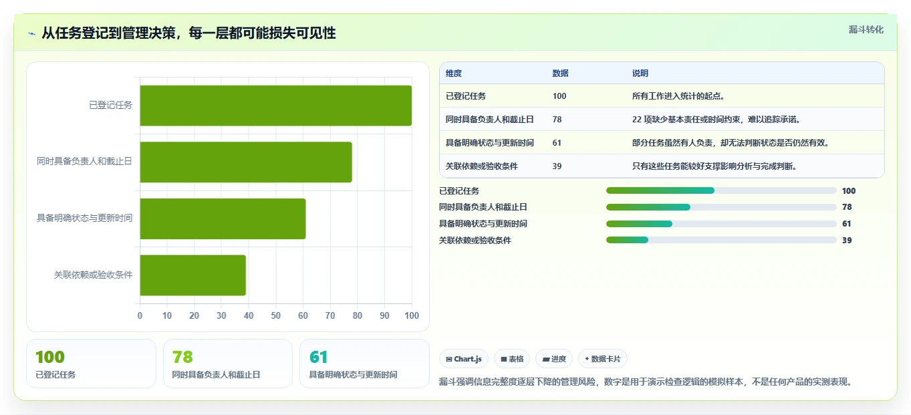Click the footnote paragraph starting with 漏斗强调信息完整度
This screenshot has width=911, height=415.
[646, 382]
